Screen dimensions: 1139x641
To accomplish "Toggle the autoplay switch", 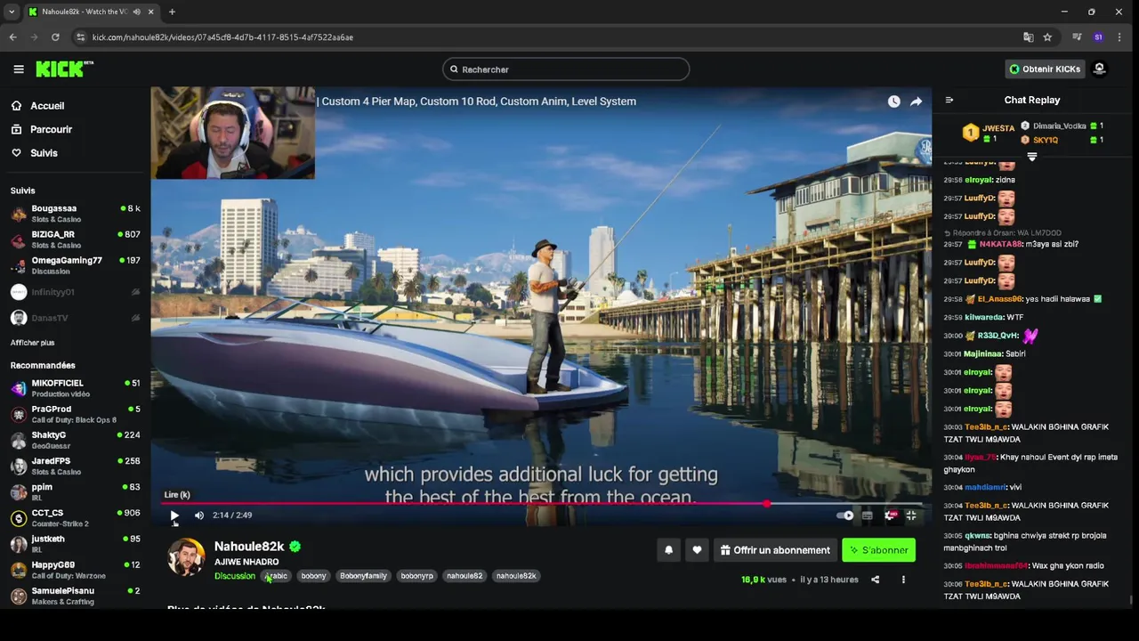I will pos(845,515).
